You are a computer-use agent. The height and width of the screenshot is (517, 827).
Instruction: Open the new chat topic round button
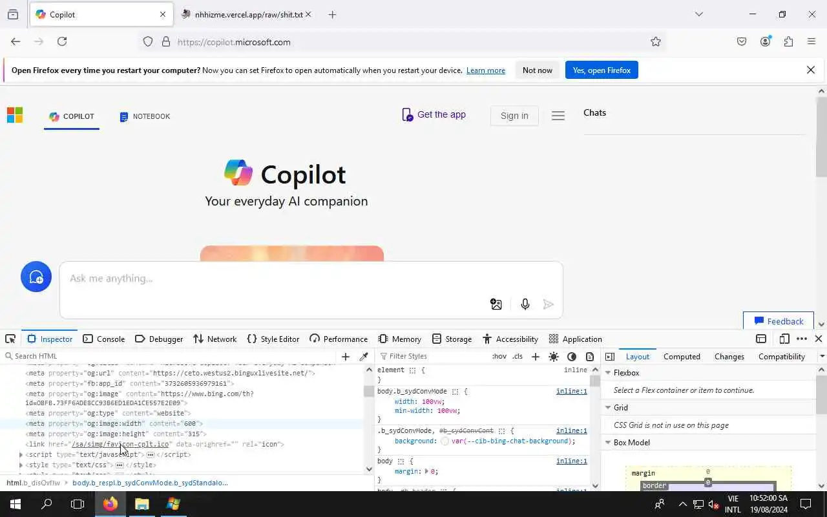click(x=36, y=277)
